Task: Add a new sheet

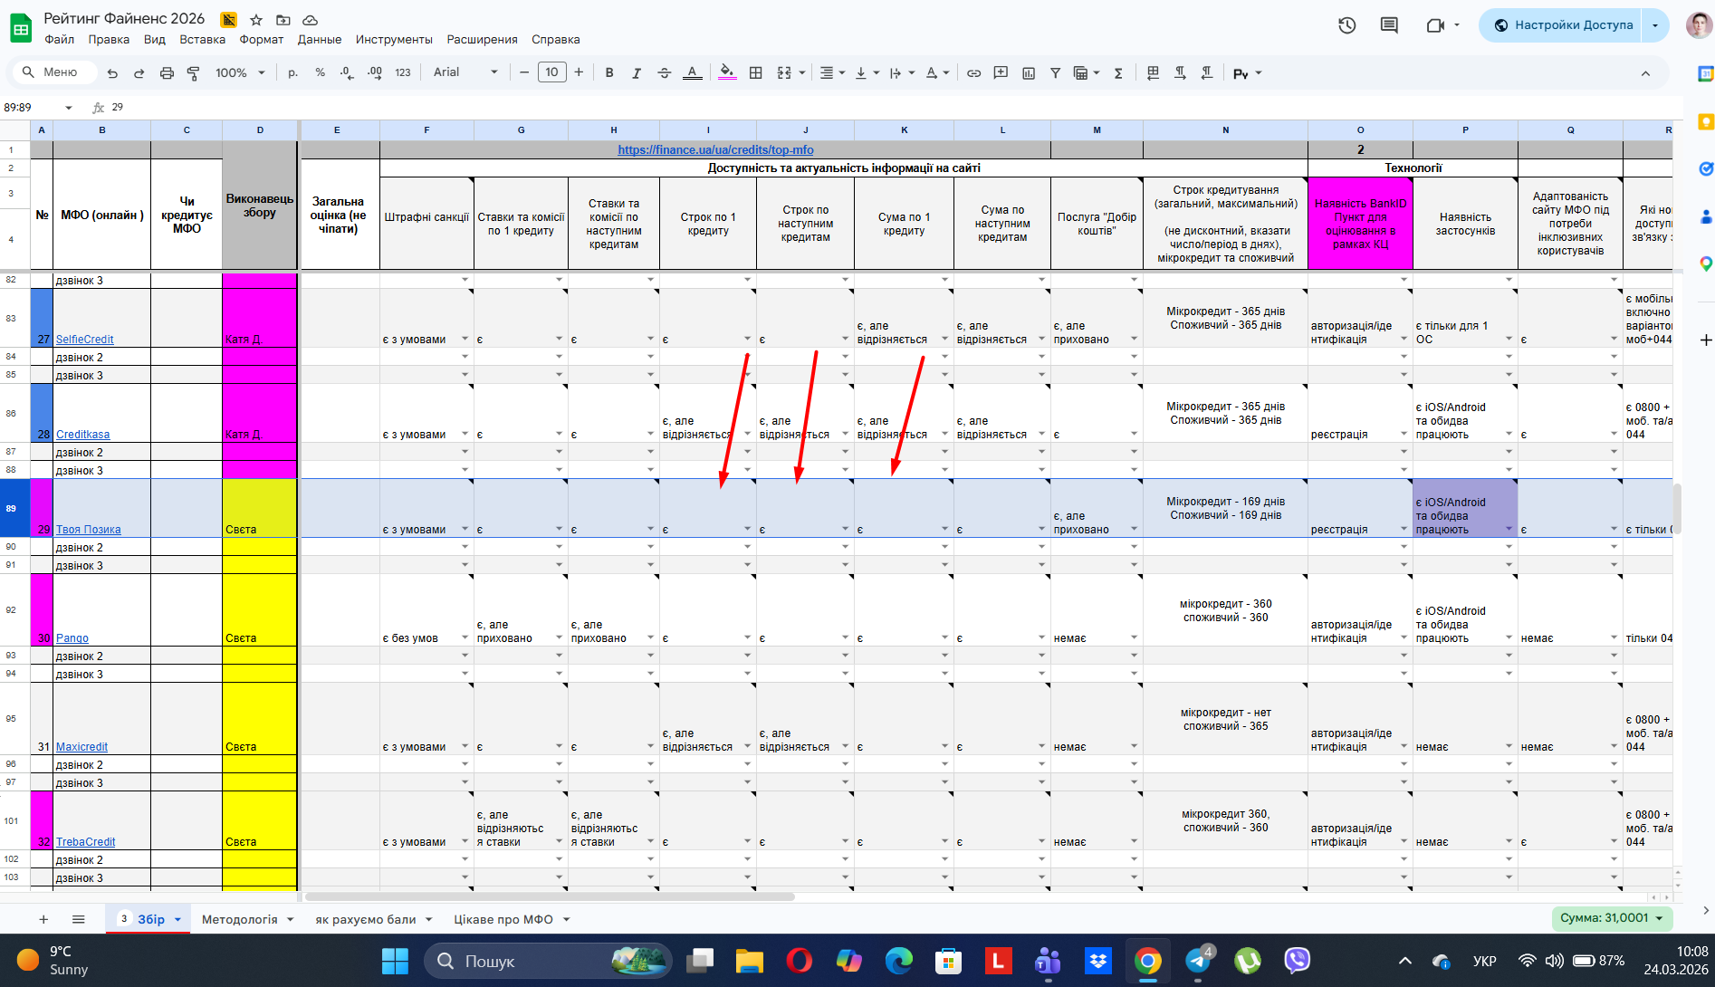Action: (x=43, y=919)
